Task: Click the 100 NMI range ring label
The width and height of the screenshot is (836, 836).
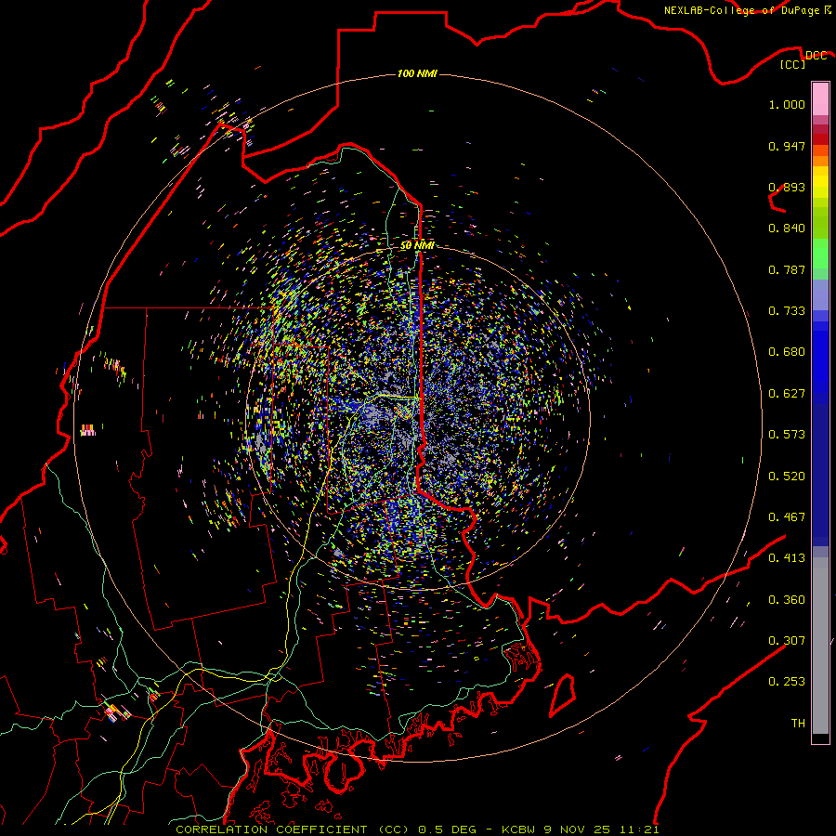Action: click(417, 73)
